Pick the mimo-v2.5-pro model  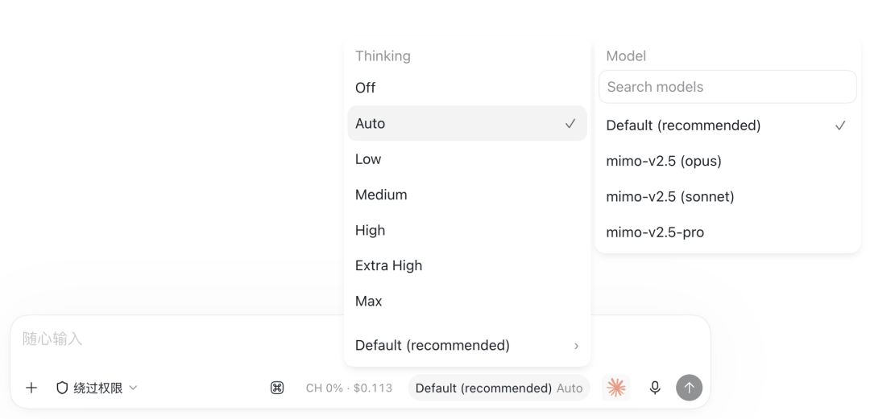(x=727, y=232)
